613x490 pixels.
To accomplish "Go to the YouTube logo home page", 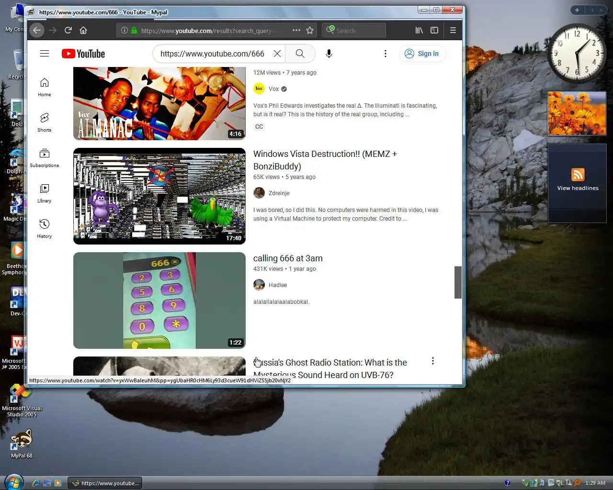I will pos(83,54).
